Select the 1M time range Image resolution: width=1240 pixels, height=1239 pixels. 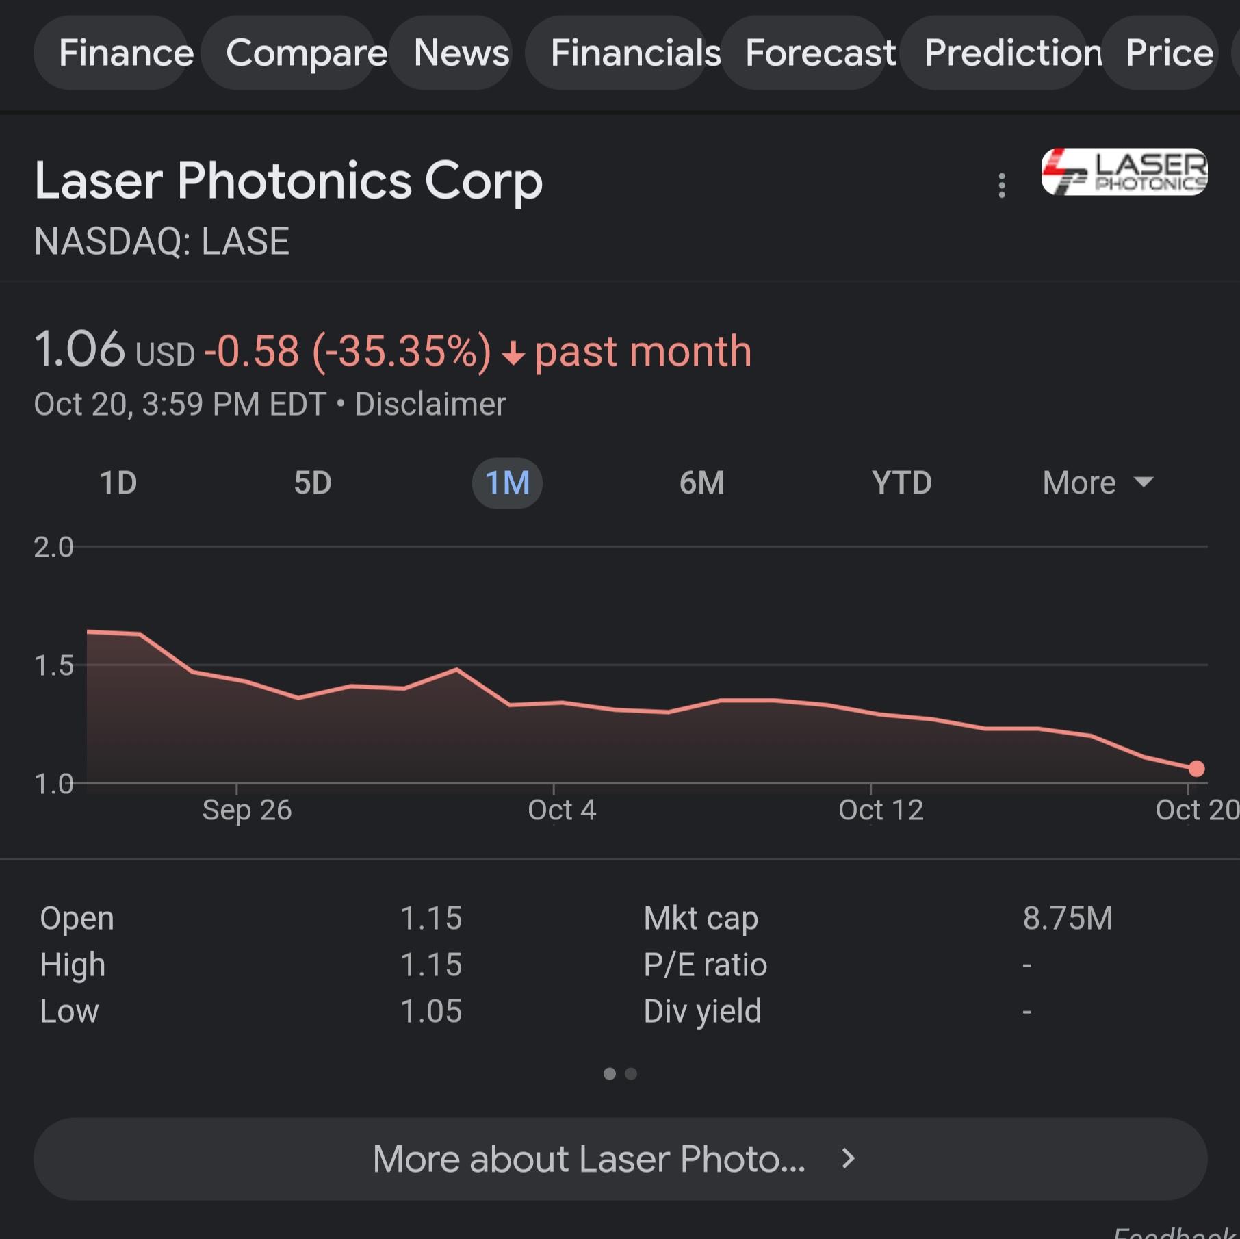(507, 483)
